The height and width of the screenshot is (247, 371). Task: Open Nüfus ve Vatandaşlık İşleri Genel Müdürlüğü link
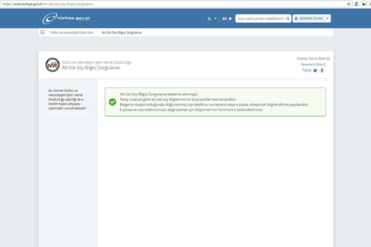[x=97, y=62]
